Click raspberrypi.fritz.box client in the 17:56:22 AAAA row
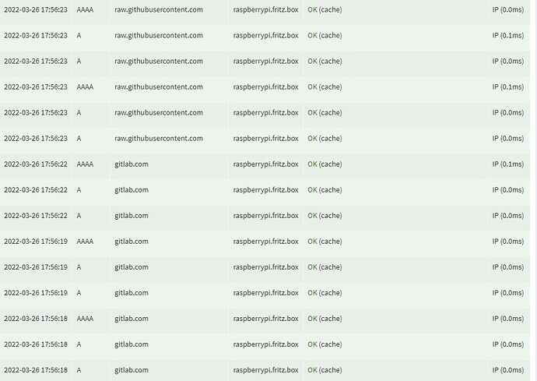Image resolution: width=537 pixels, height=381 pixels. [x=265, y=164]
